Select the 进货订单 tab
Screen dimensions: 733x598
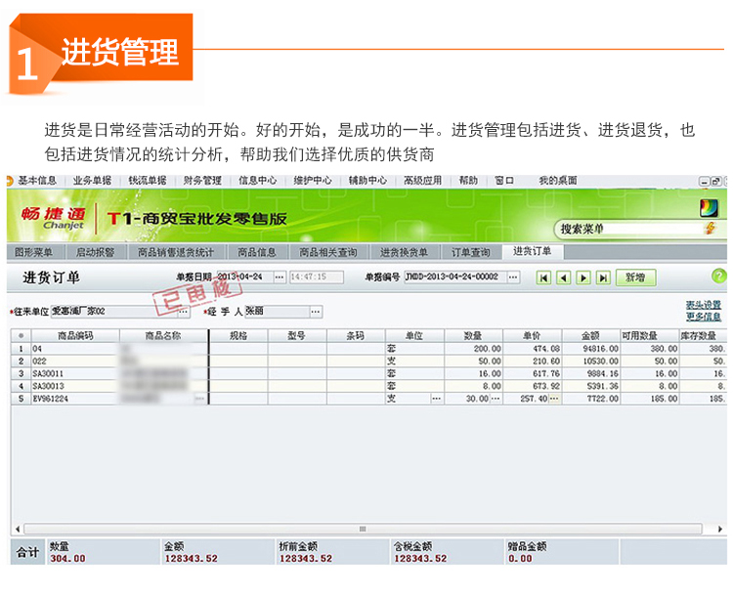click(532, 251)
